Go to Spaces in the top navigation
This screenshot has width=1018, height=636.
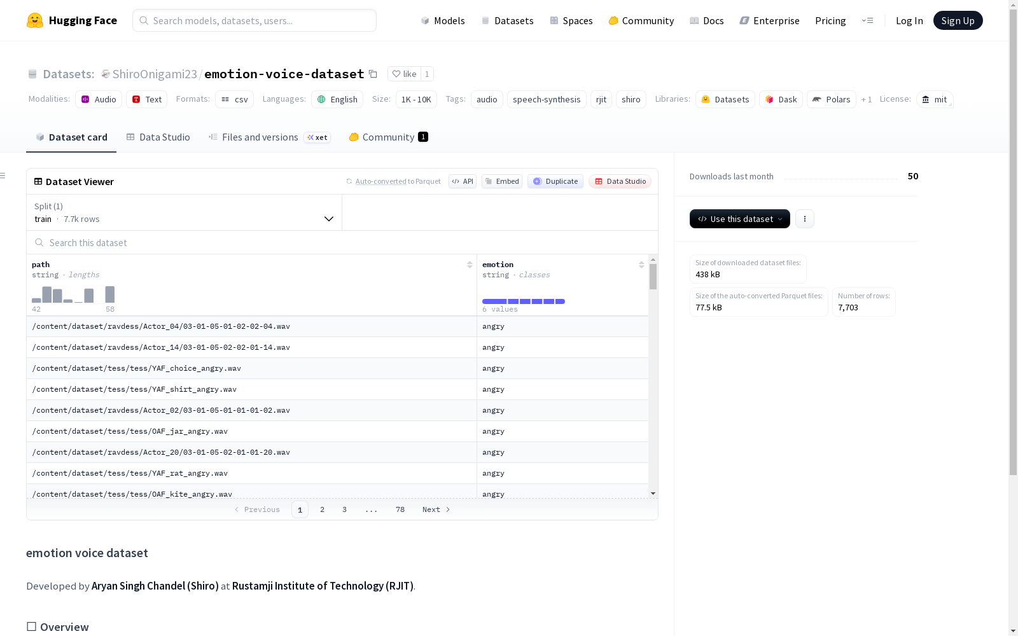[571, 20]
